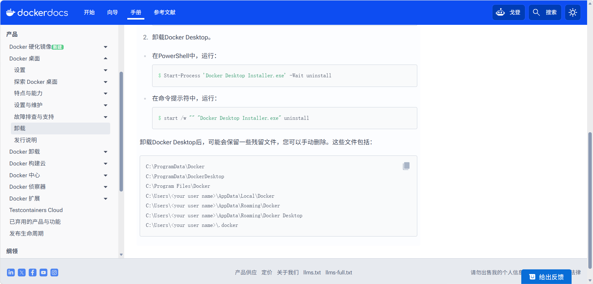Open 设置与维护 sidebar item
The image size is (593, 284).
tap(28, 105)
